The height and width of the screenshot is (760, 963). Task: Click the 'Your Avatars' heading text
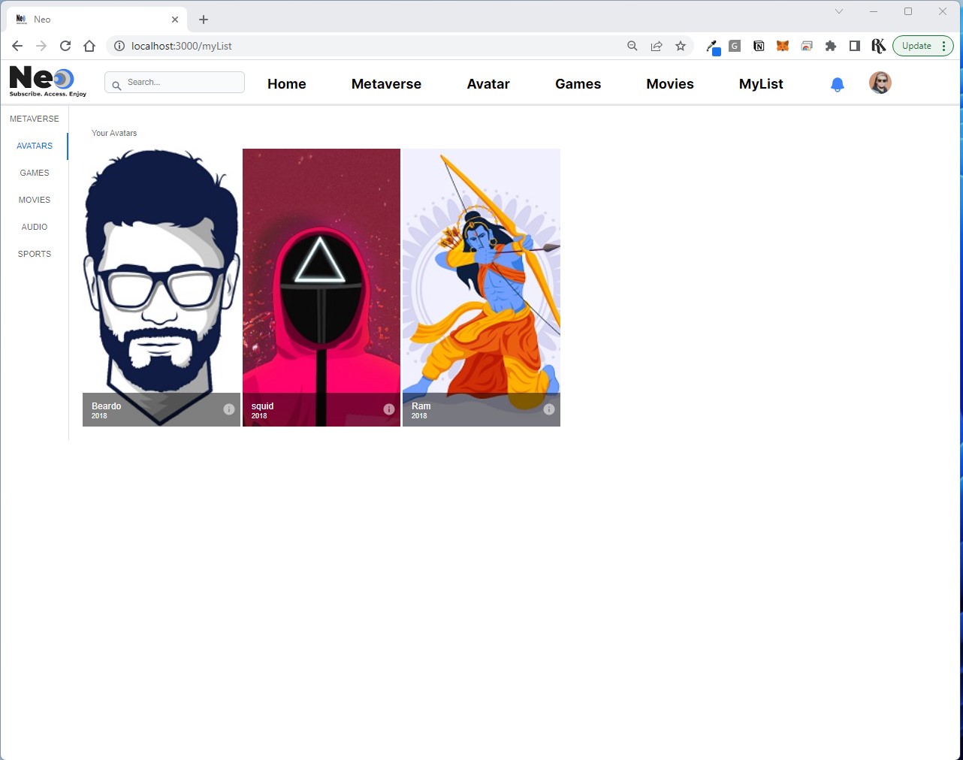pyautogui.click(x=114, y=133)
